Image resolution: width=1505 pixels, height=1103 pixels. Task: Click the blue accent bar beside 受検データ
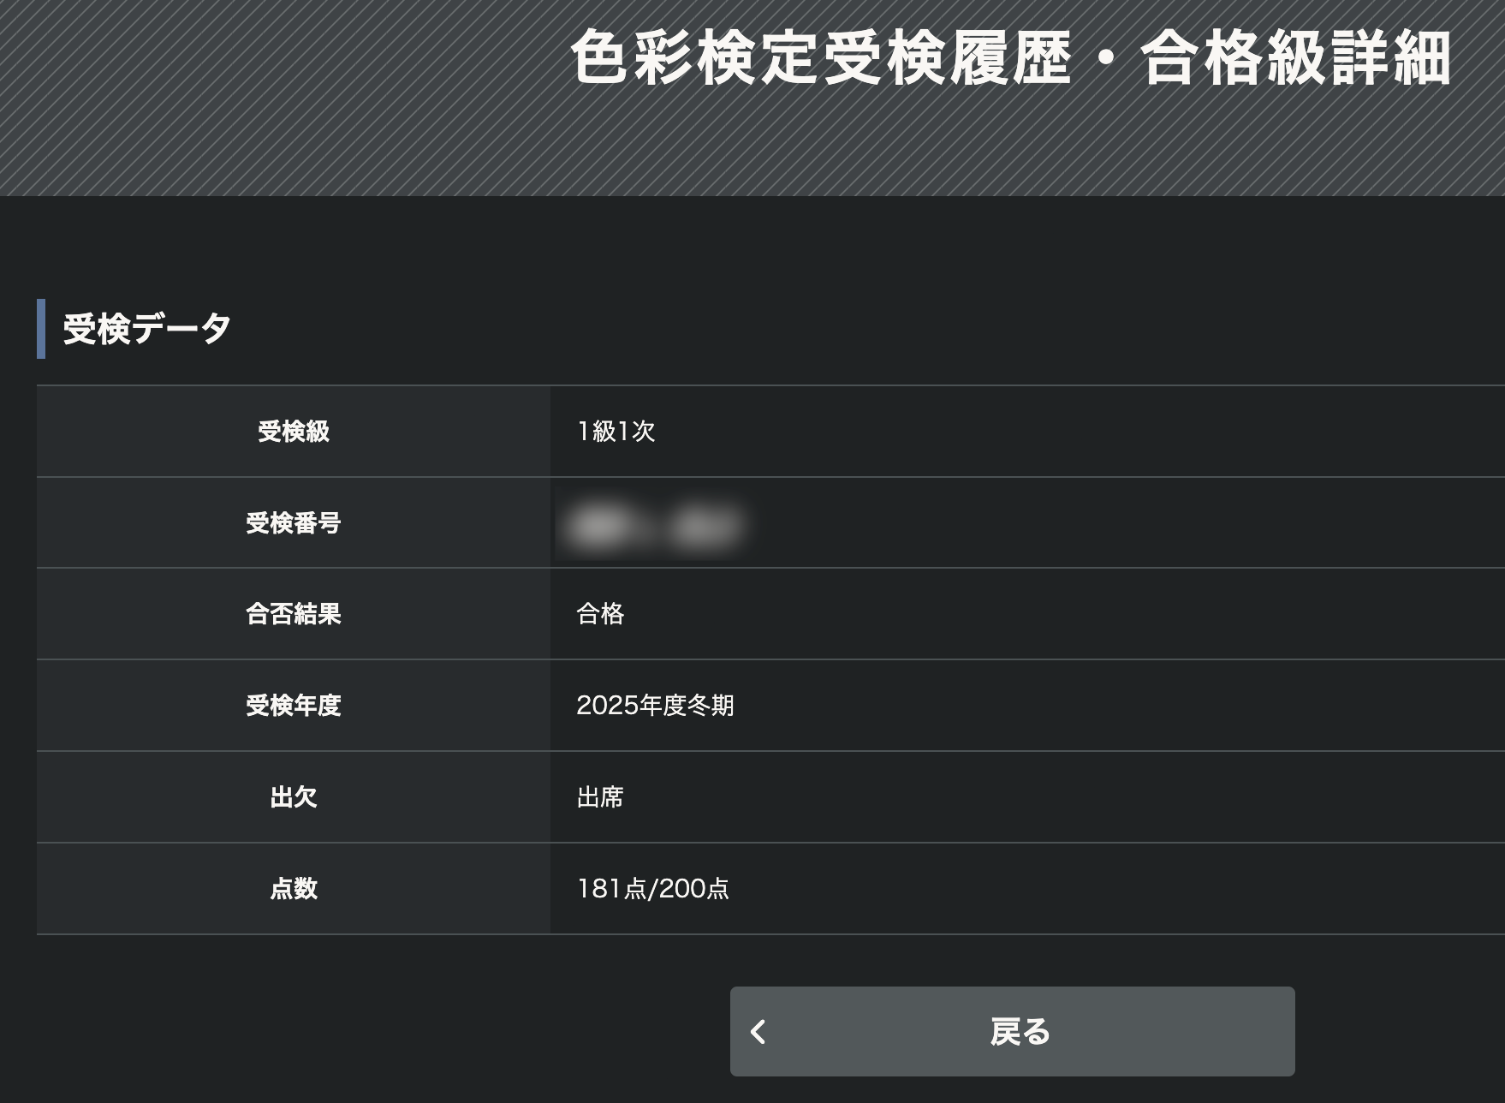click(41, 329)
